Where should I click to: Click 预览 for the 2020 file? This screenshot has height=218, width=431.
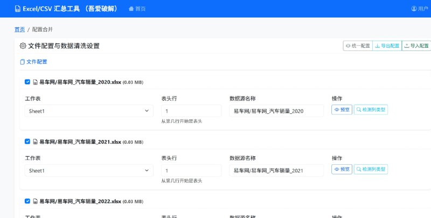[342, 110]
